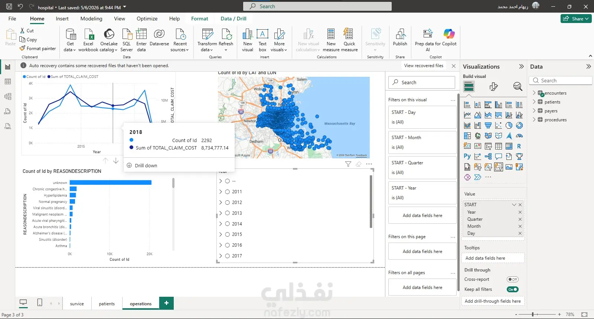Dismiss the auto recovery notification
Screen dimensions: 594x319
pyautogui.click(x=454, y=66)
